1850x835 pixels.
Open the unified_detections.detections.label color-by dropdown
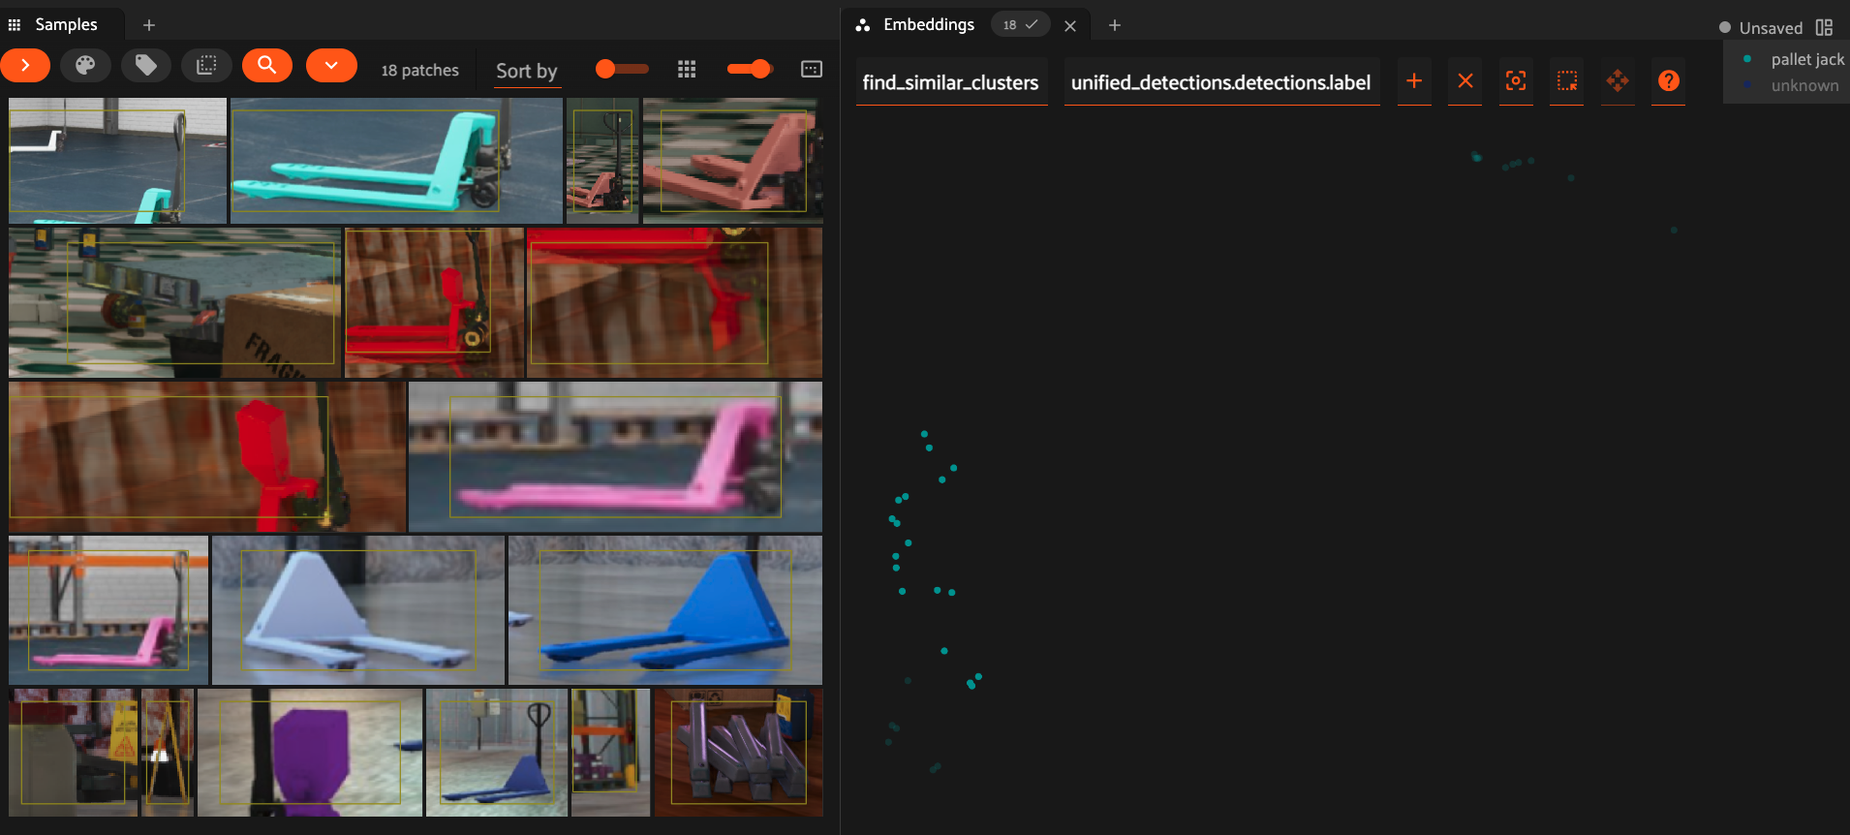(1220, 82)
